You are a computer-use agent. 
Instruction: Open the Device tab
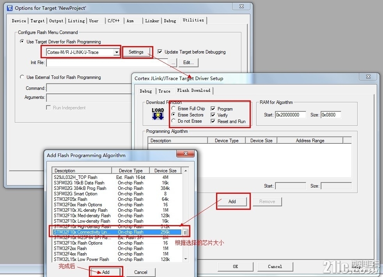[x=19, y=21]
